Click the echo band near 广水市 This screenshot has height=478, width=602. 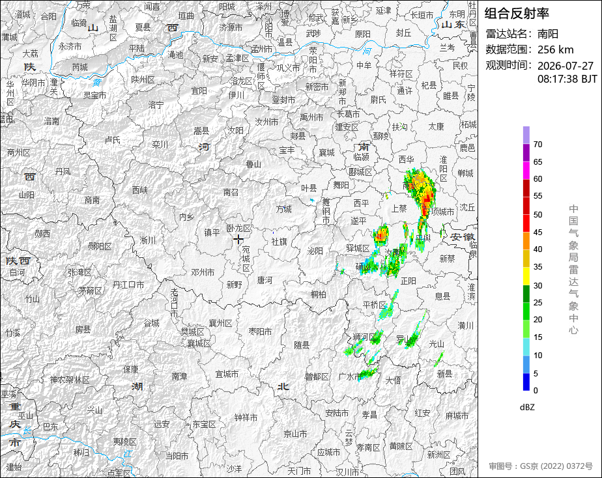[367, 373]
